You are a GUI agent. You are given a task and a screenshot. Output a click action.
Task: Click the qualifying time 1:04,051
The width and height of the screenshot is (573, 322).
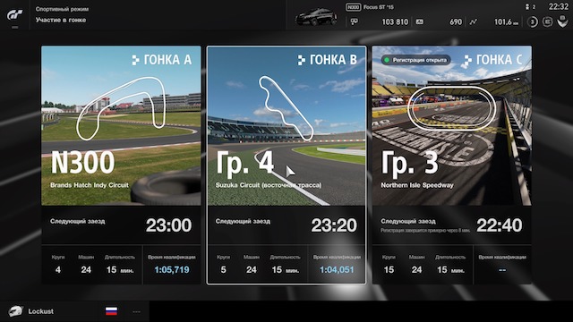tap(337, 270)
